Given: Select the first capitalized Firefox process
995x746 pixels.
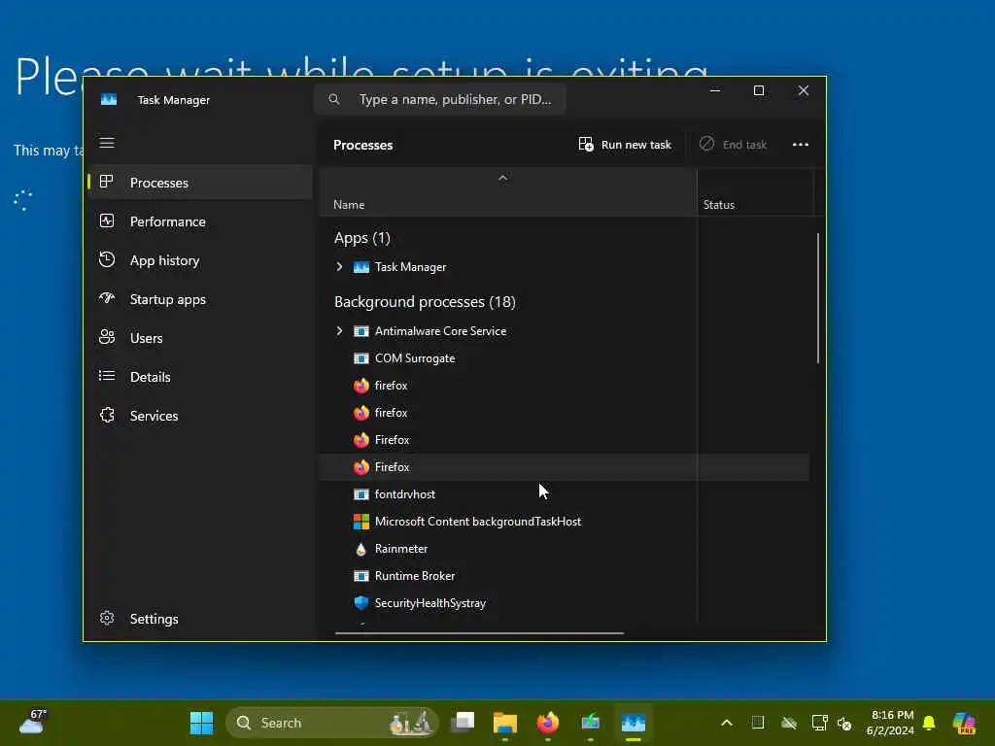Looking at the screenshot, I should click(565, 440).
